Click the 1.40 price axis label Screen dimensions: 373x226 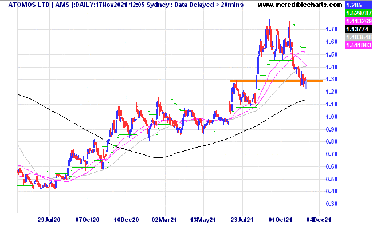[x=332, y=67]
